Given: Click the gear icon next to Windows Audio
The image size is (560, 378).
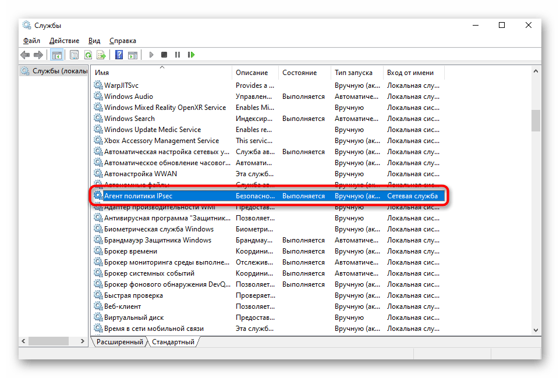Looking at the screenshot, I should [x=98, y=97].
